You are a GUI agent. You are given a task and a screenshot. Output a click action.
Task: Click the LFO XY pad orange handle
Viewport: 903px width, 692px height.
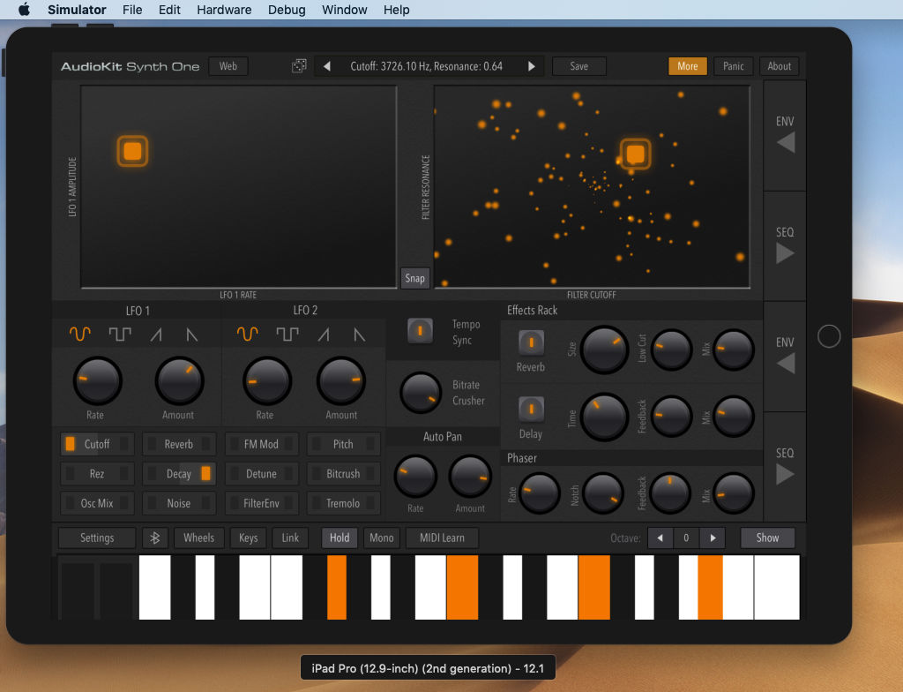pyautogui.click(x=132, y=151)
